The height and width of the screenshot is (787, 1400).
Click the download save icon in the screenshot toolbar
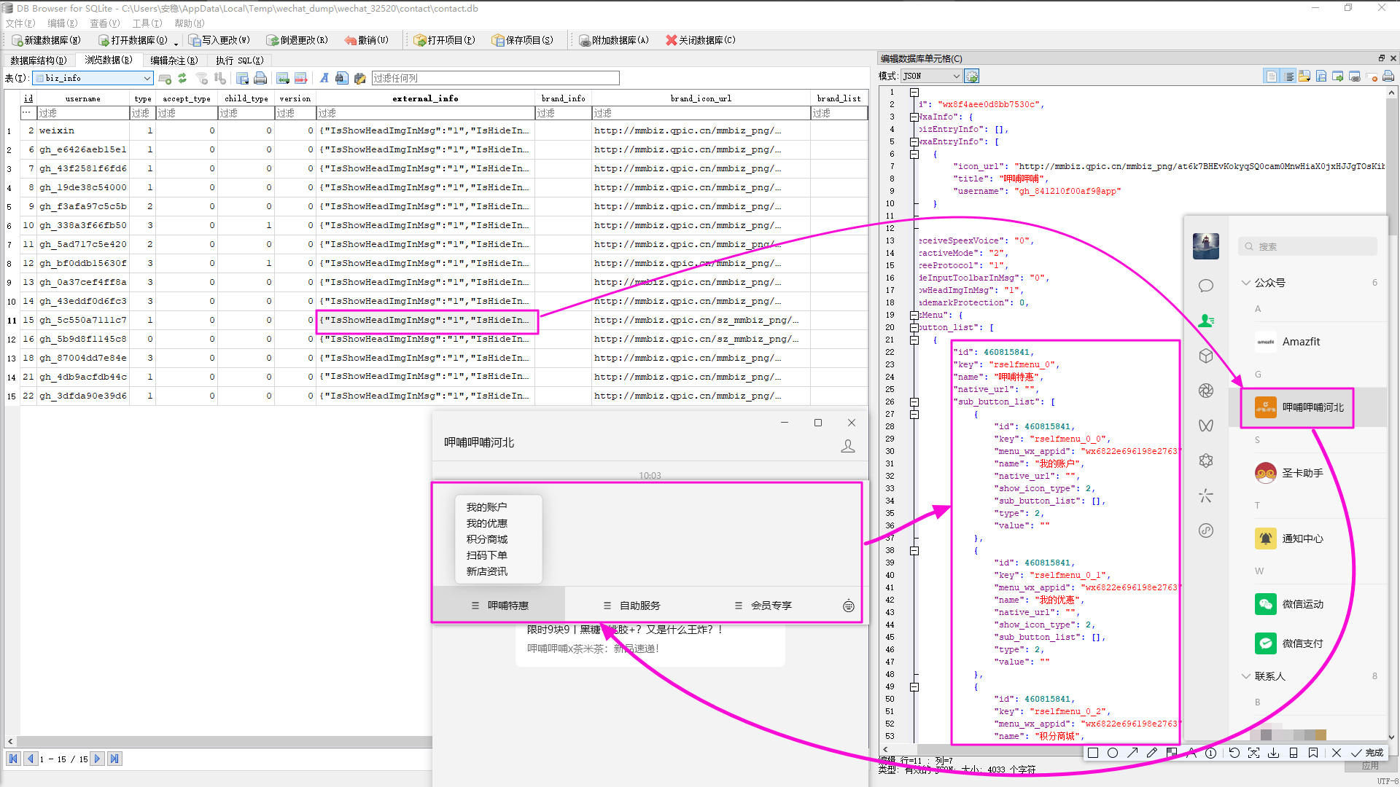[x=1273, y=753]
